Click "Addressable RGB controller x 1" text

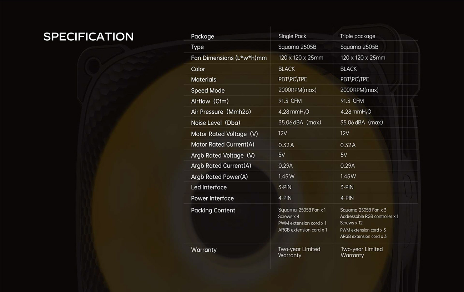(369, 217)
